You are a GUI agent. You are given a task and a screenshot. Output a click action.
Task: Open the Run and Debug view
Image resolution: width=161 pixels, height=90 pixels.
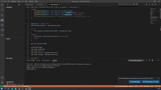click(x=2, y=20)
